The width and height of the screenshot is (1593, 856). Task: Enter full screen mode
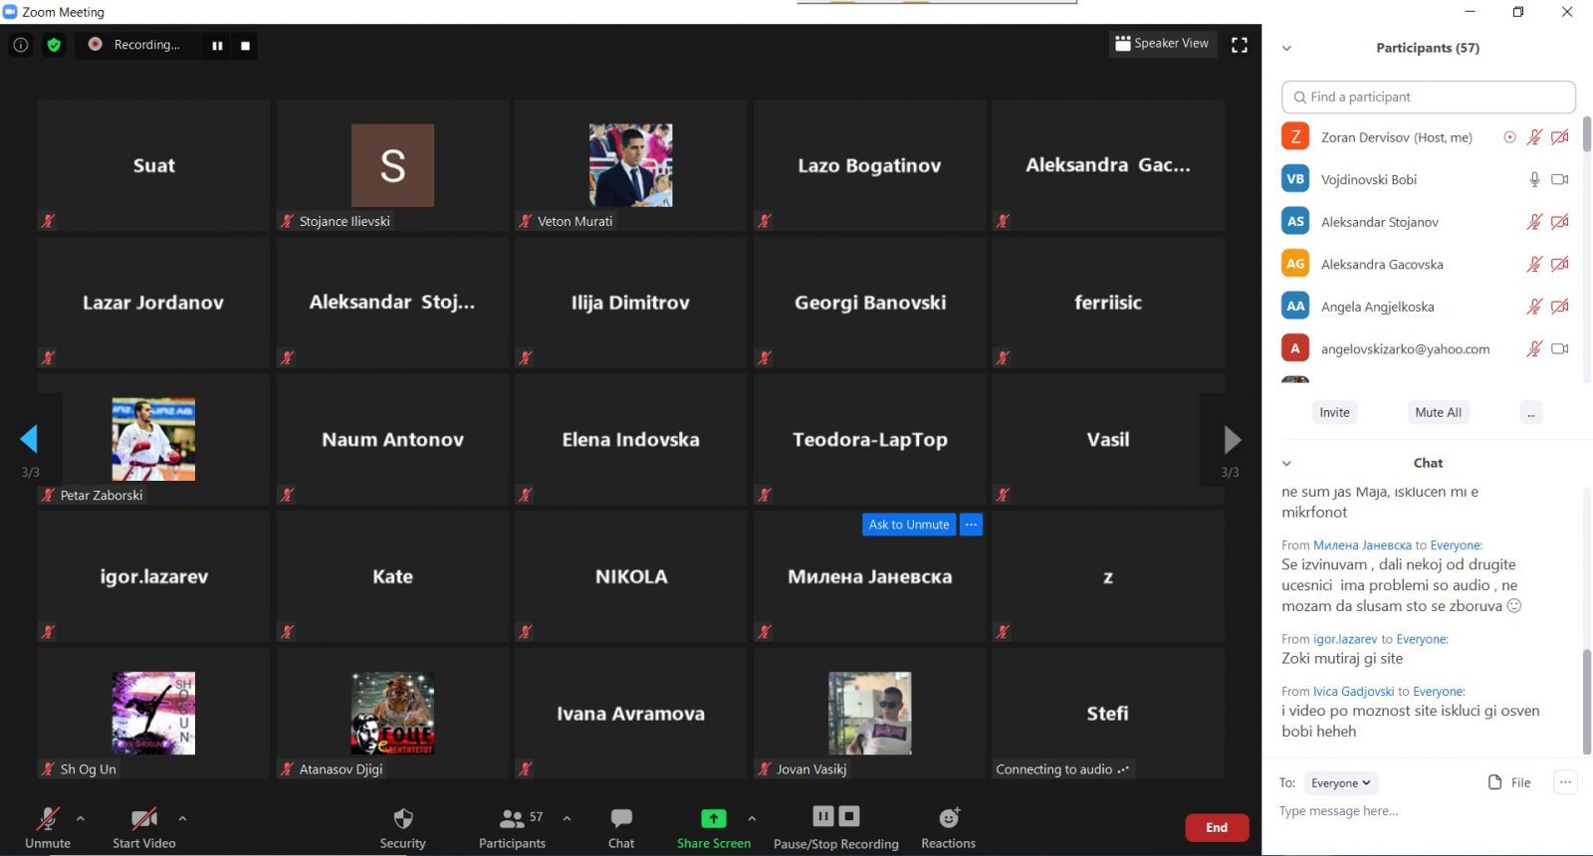1240,45
